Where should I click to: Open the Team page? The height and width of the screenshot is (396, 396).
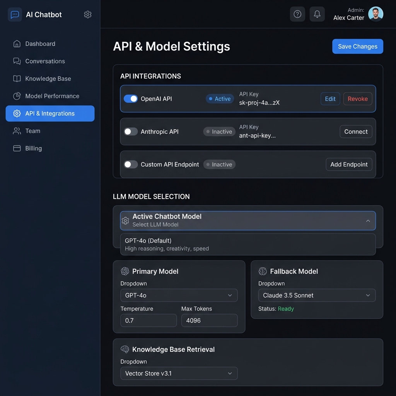(x=50, y=131)
